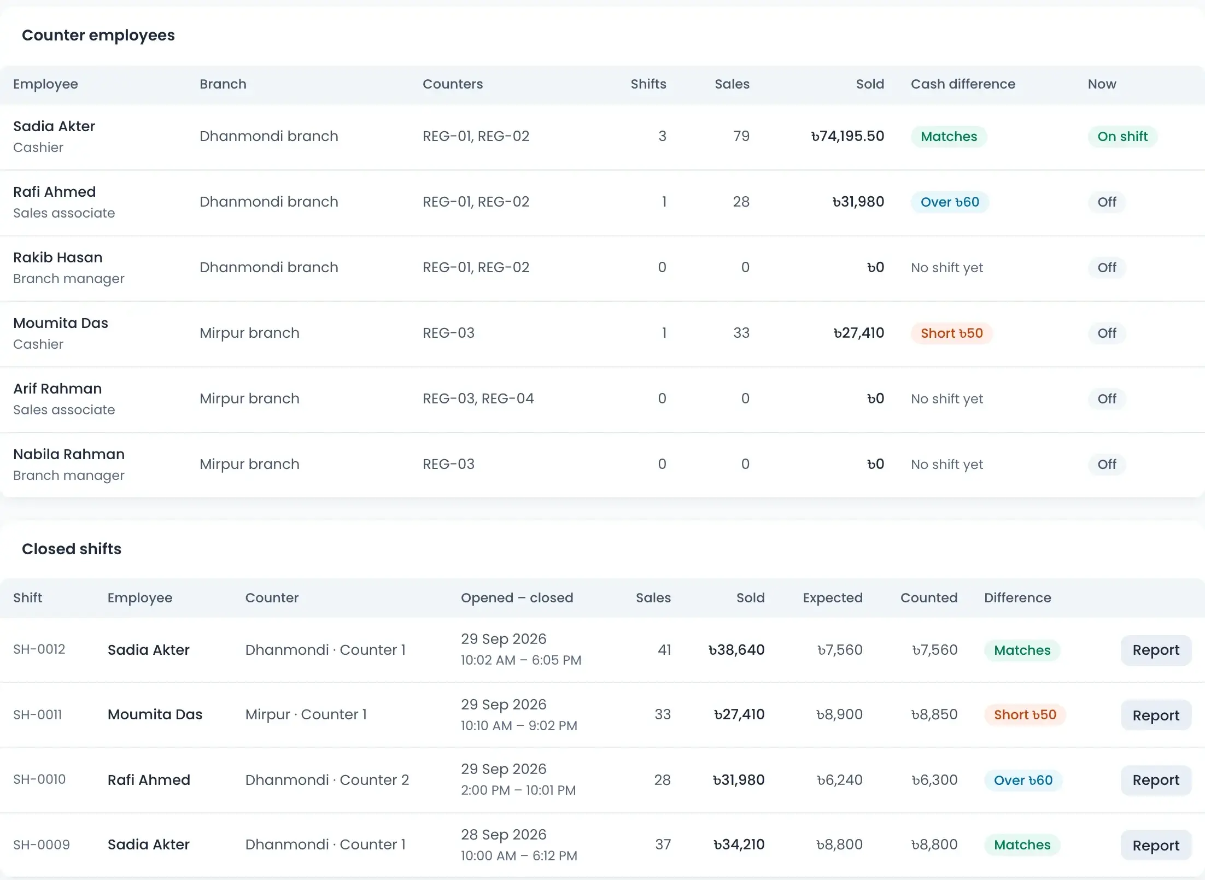Open Report for shift SH-0009
The image size is (1205, 880).
[x=1156, y=845]
